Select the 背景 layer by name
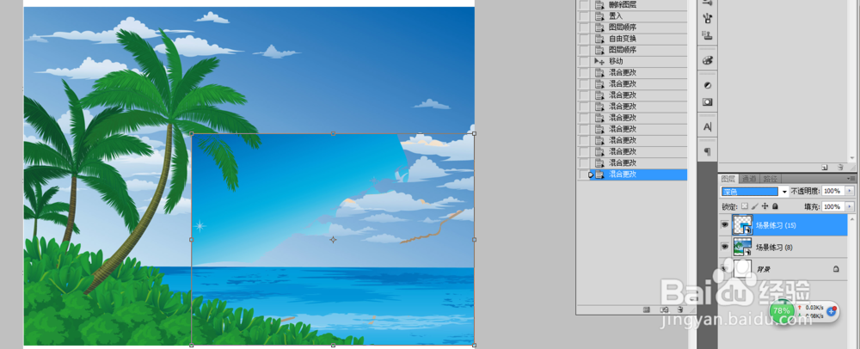Screen dimensions: 860x349 tap(763, 269)
